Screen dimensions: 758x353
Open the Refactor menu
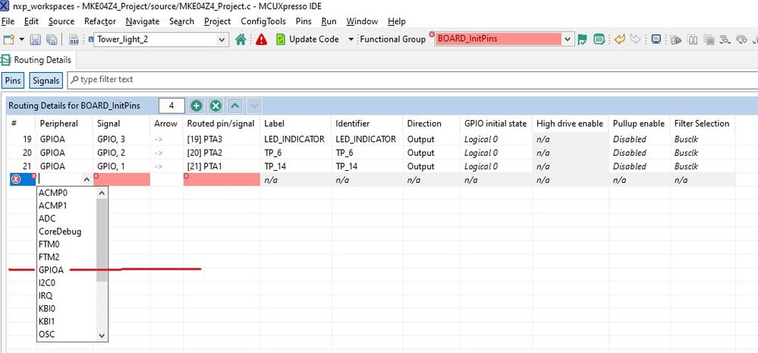[x=100, y=21]
